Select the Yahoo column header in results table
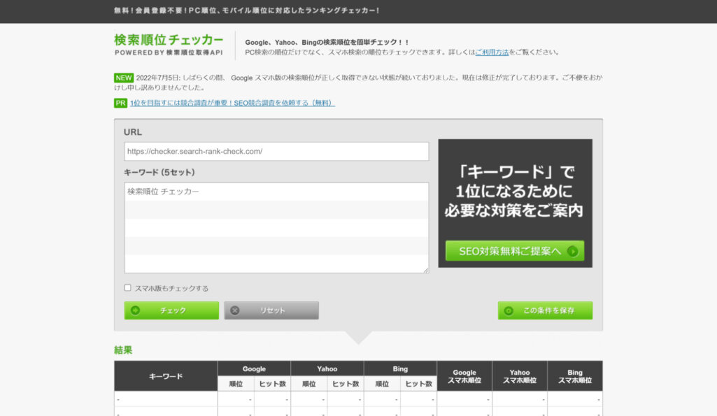Image resolution: width=717 pixels, height=416 pixels. pyautogui.click(x=327, y=368)
